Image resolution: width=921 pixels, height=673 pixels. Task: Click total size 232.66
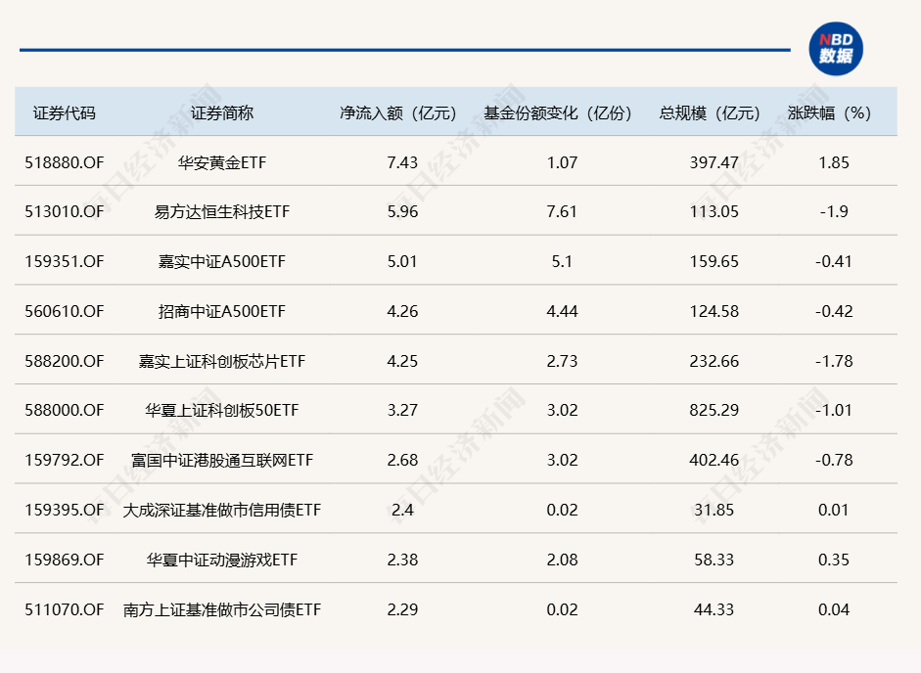coord(714,361)
